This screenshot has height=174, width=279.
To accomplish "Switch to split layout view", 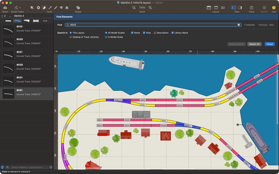I will click(x=216, y=8).
